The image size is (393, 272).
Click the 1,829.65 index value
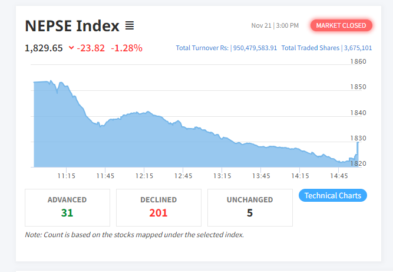pyautogui.click(x=44, y=48)
